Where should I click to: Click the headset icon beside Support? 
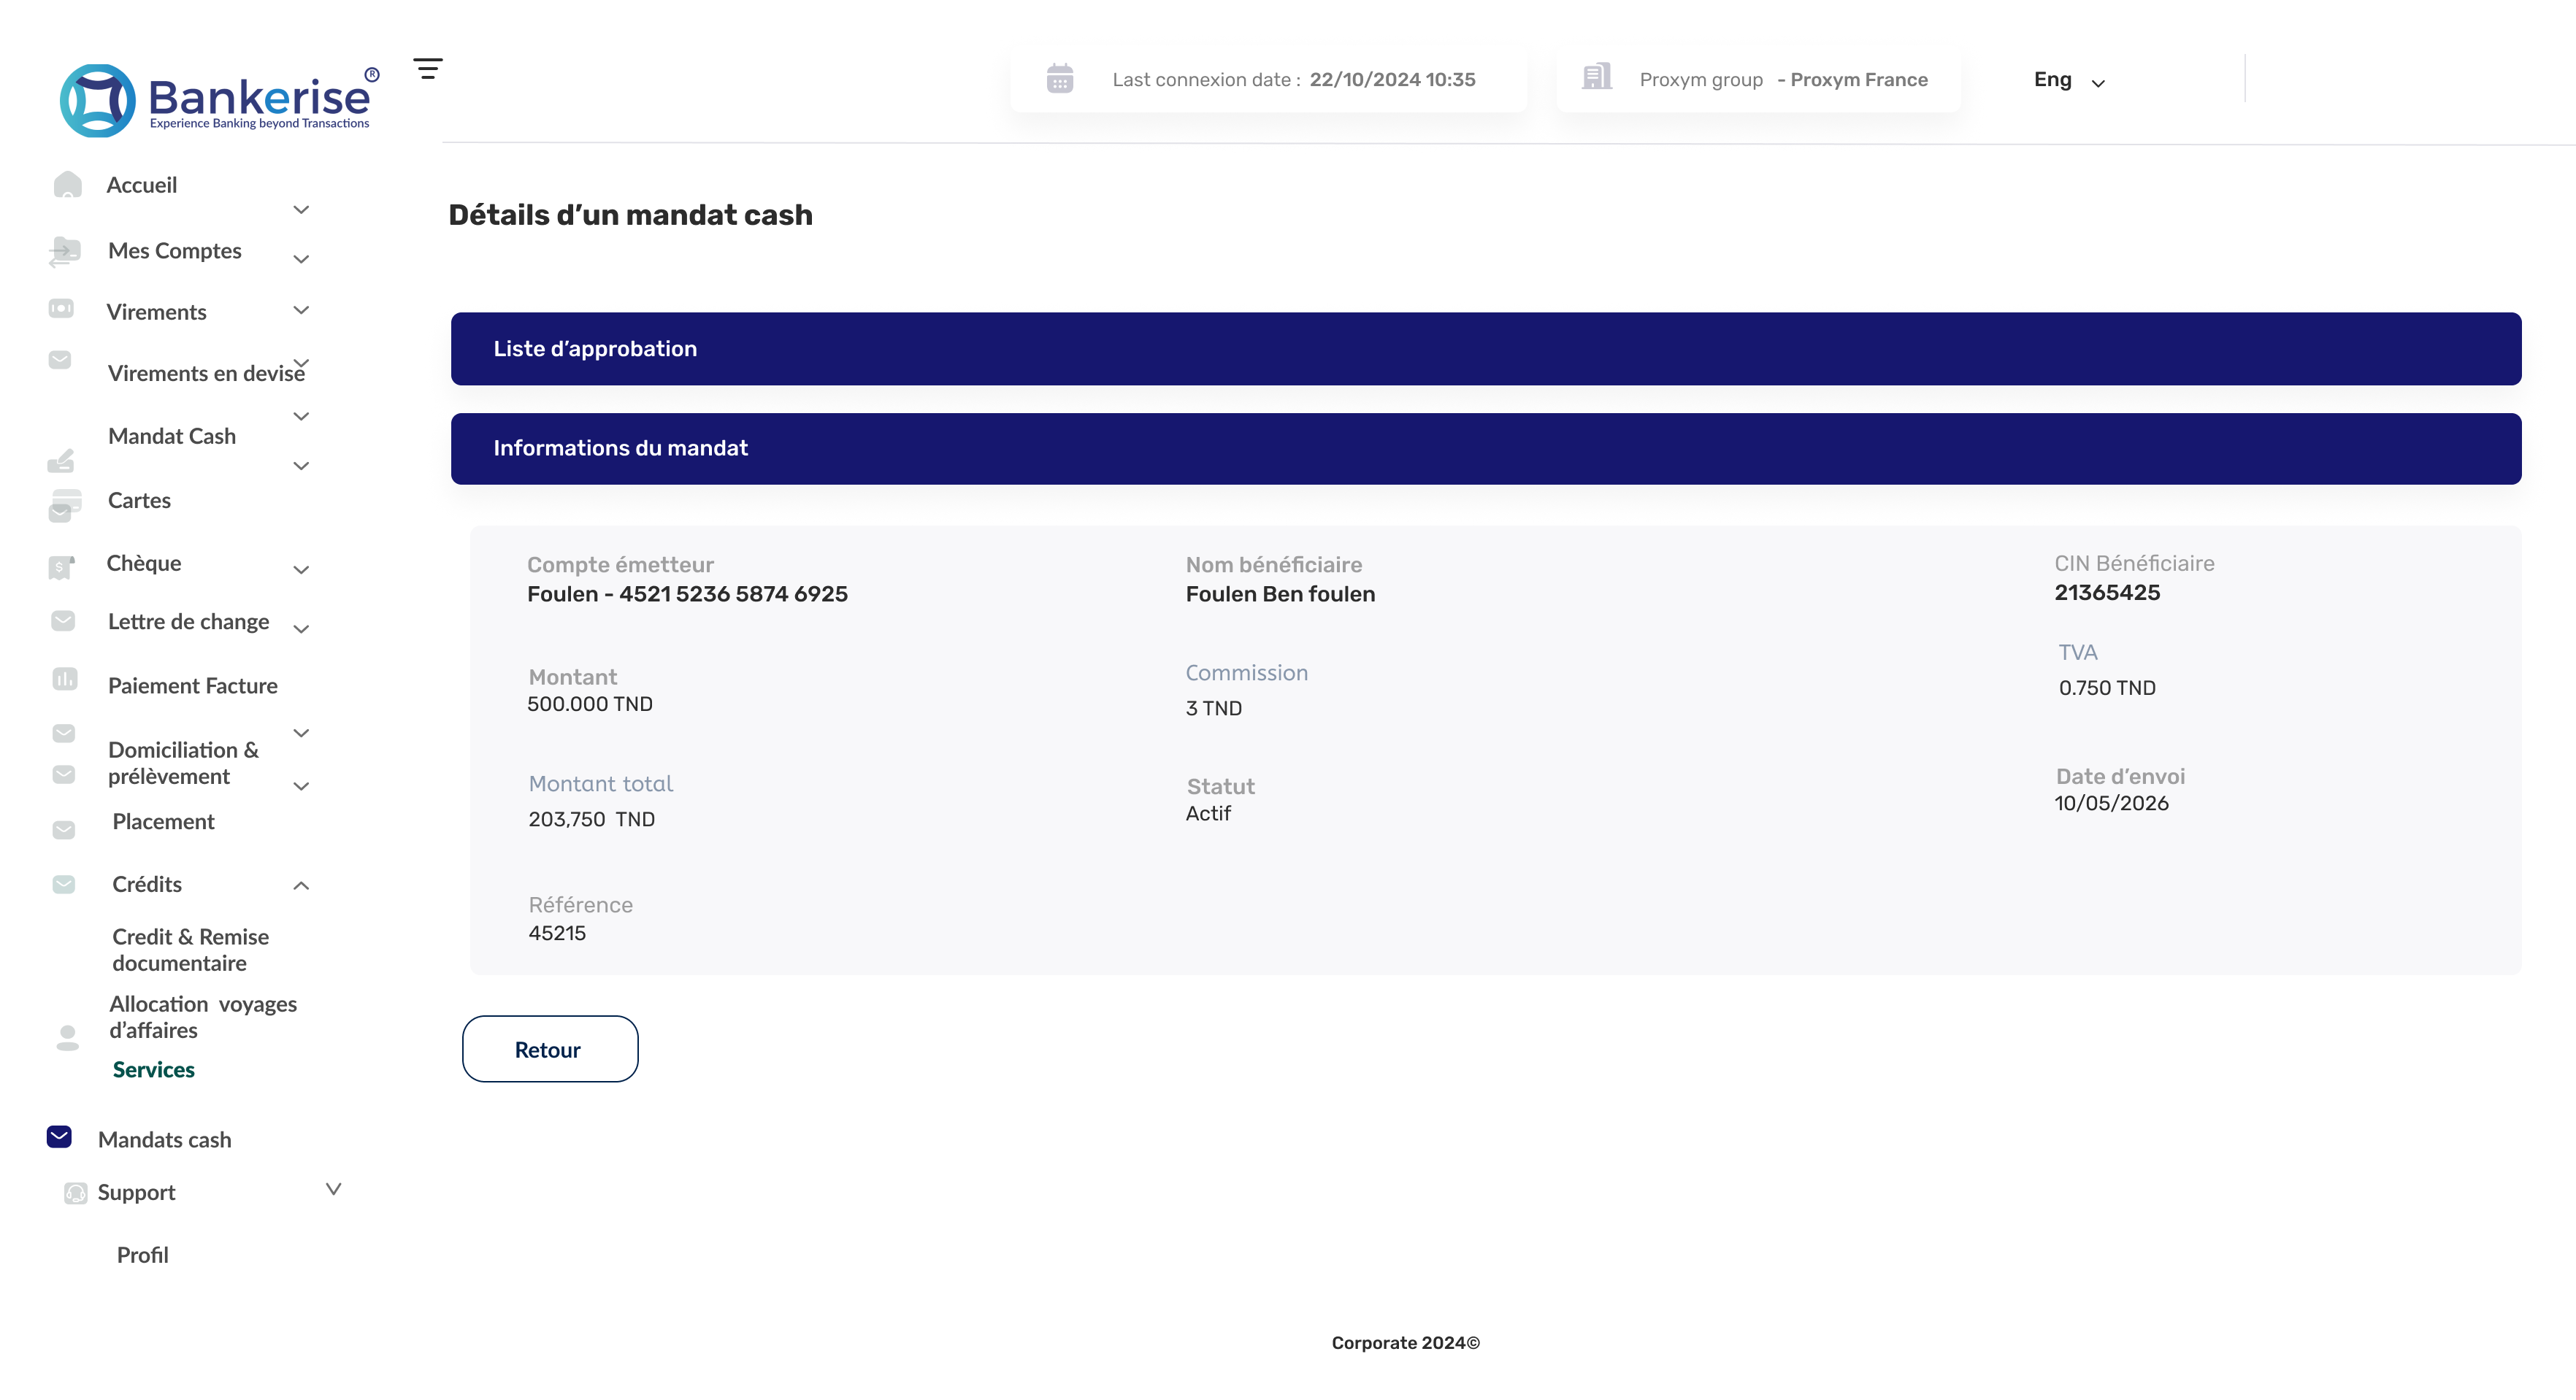pyautogui.click(x=76, y=1193)
